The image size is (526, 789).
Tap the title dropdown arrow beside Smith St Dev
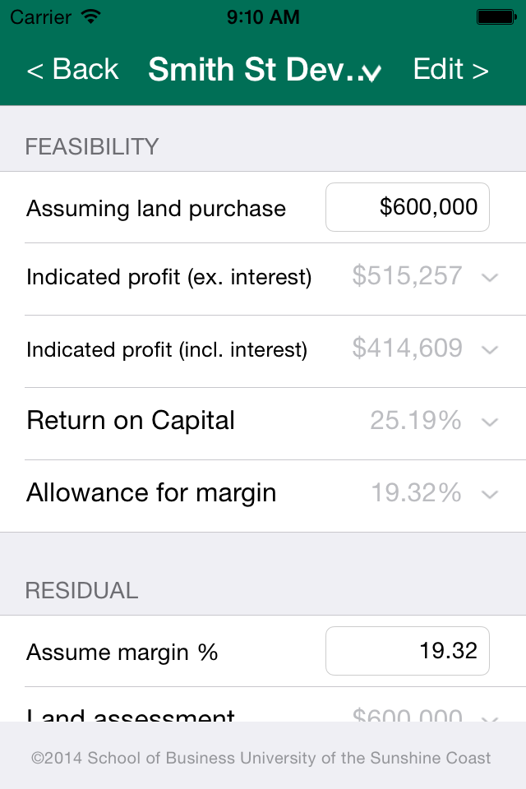(x=372, y=73)
